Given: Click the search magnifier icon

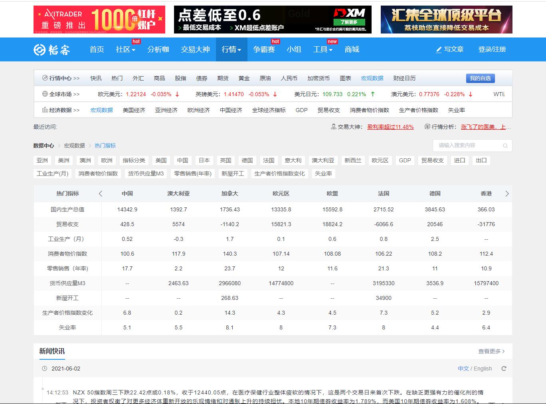Looking at the screenshot, I should 505,146.
